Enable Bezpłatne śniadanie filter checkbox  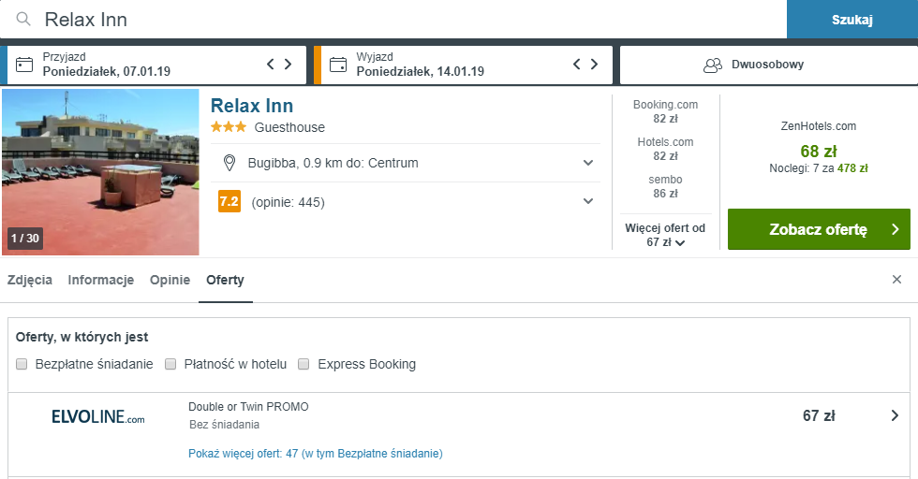tap(22, 364)
